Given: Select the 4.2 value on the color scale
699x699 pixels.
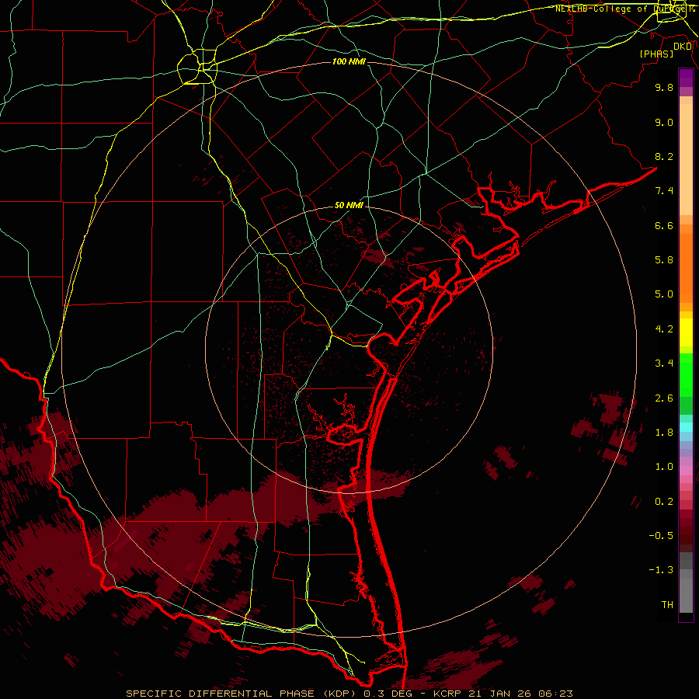Looking at the screenshot, I should pos(664,329).
